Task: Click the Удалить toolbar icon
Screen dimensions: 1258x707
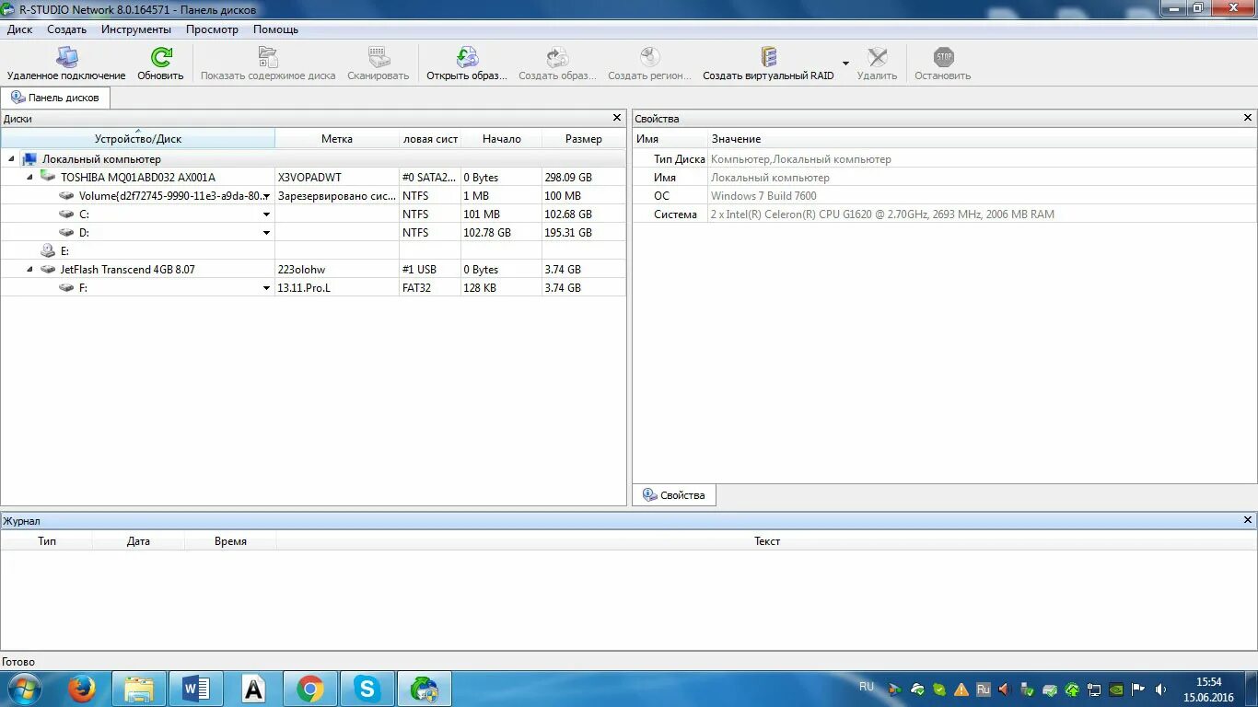Action: [878, 58]
